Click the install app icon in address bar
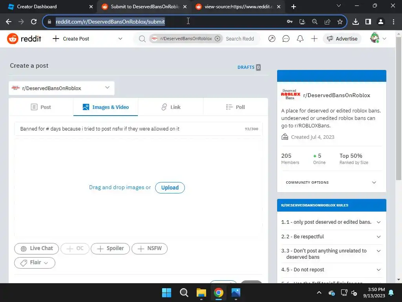The height and width of the screenshot is (302, 402). [x=302, y=22]
